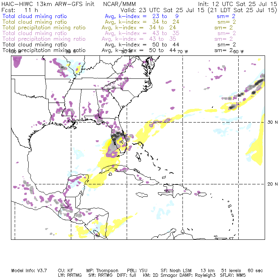This screenshot has height=279, width=279.
Task: Click 'DIFF: full' in the footer
Action: click(126, 275)
